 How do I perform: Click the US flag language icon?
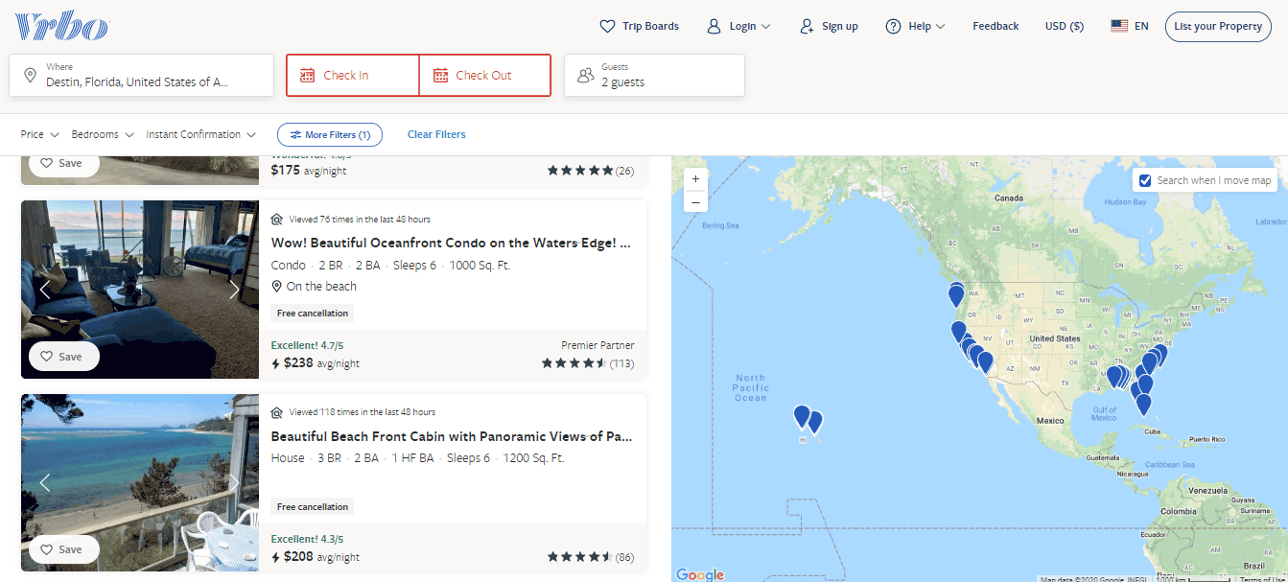coord(1119,27)
